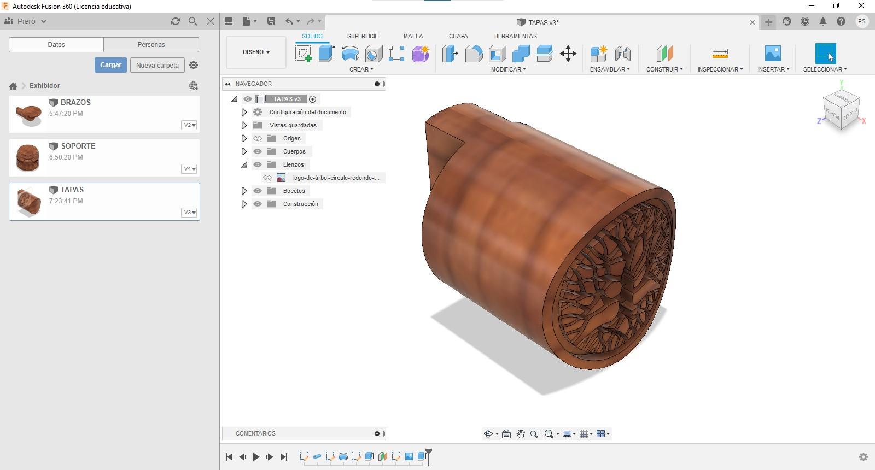Open the notifications bell
Image resolution: width=875 pixels, height=470 pixels.
click(823, 21)
